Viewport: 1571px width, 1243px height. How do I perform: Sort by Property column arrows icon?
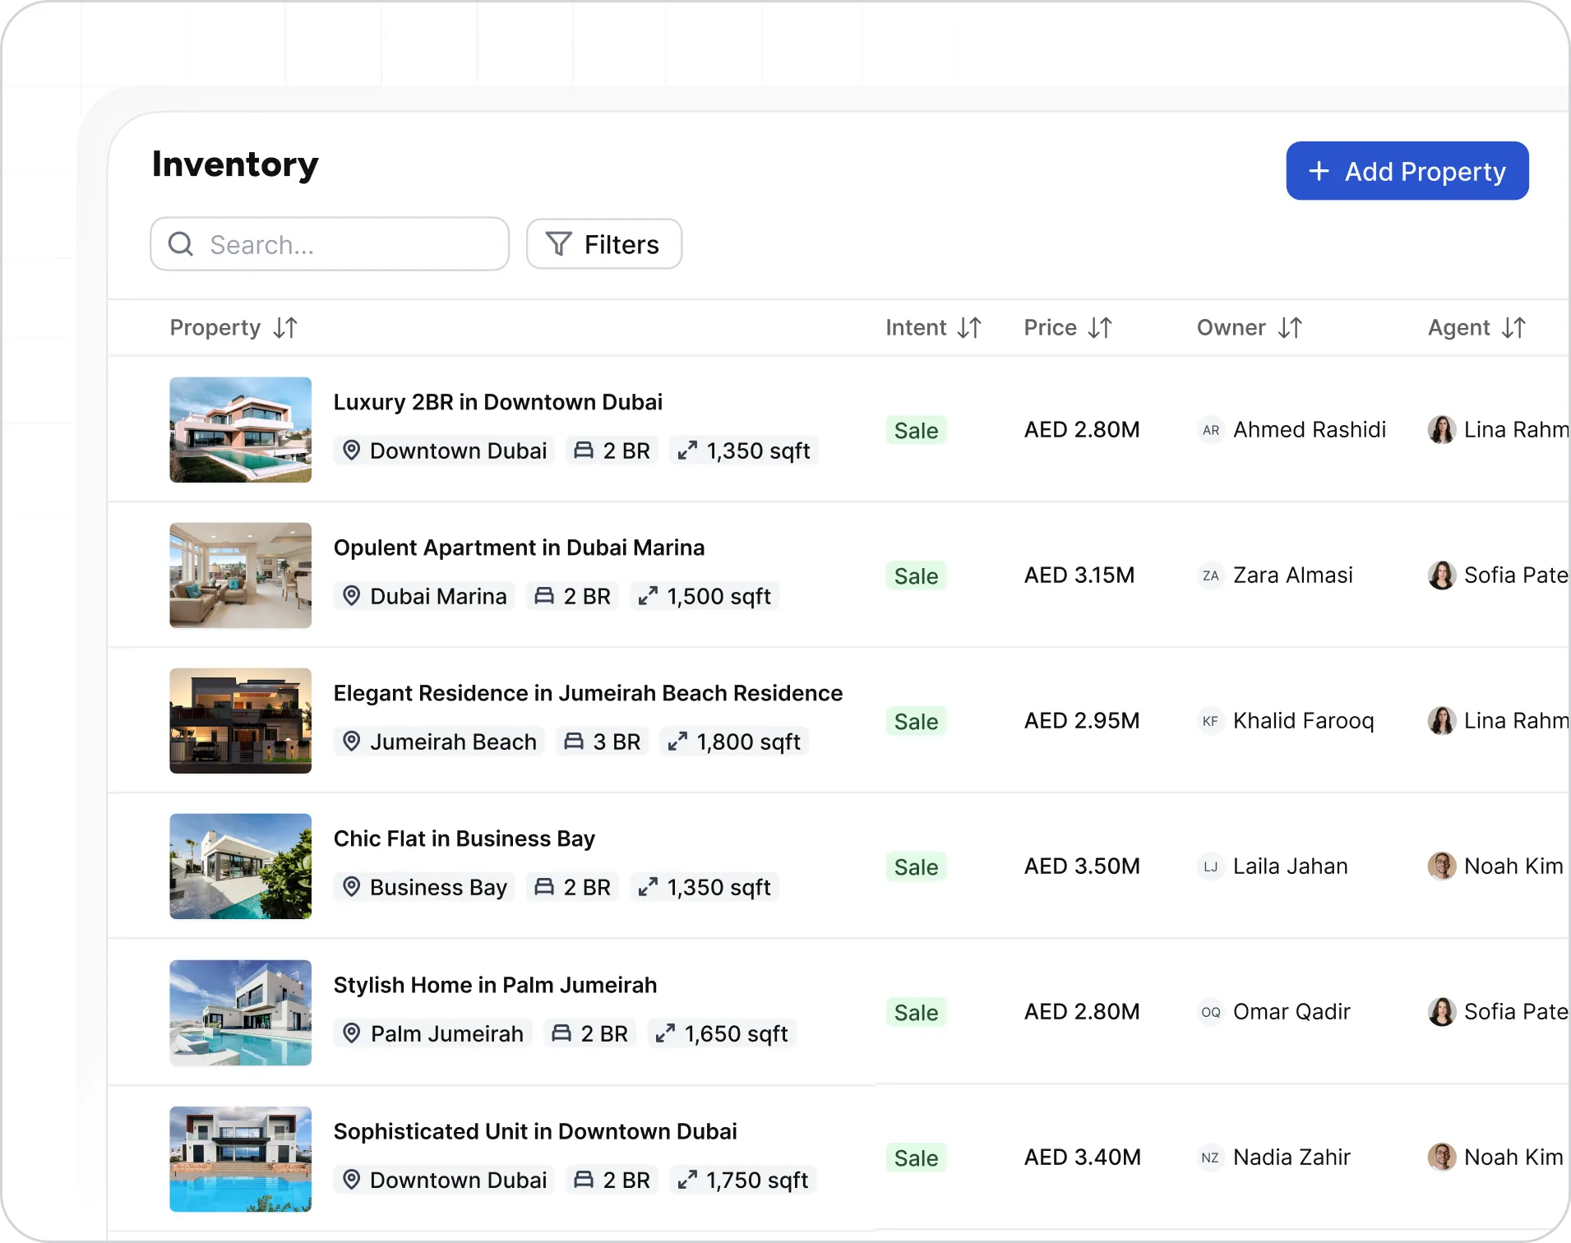(x=285, y=328)
